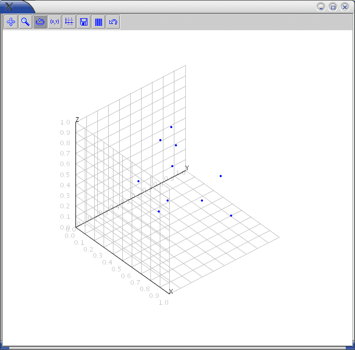Reset the view with undo arrow
Viewport: 355px width, 350px height.
(112, 22)
